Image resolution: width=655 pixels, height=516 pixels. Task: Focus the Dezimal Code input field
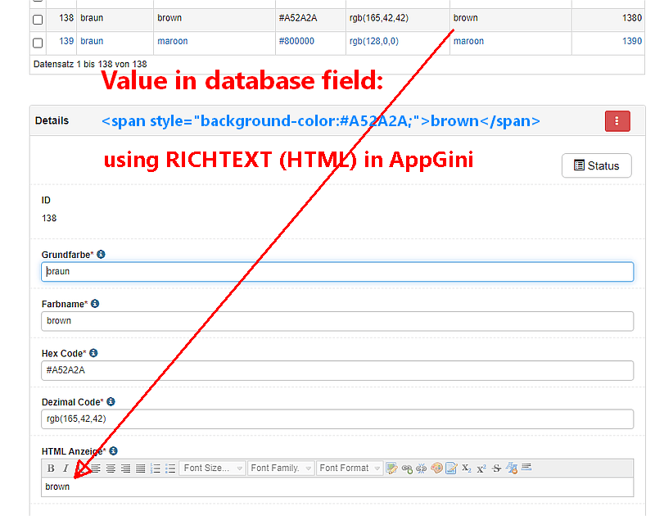337,419
